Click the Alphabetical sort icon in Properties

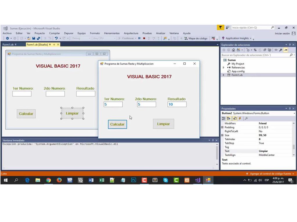229,118
